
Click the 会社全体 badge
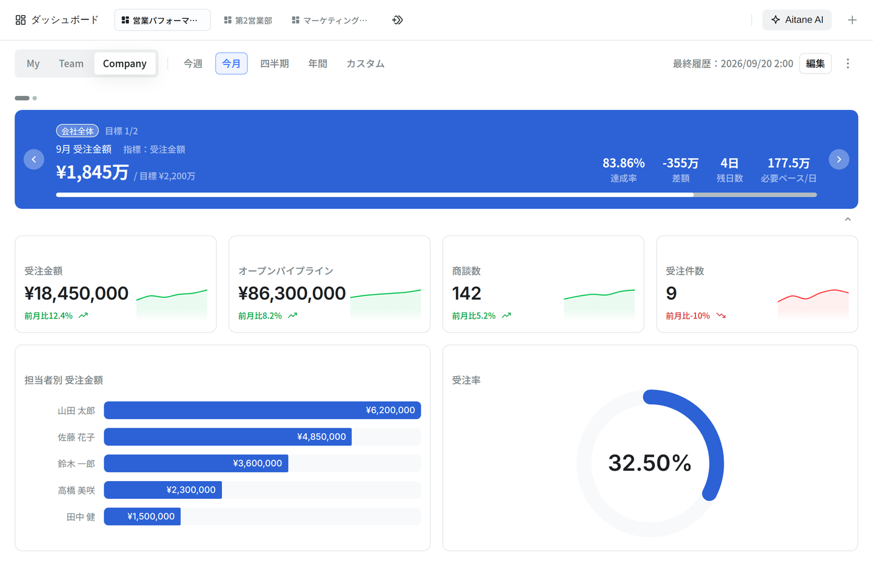pos(78,131)
